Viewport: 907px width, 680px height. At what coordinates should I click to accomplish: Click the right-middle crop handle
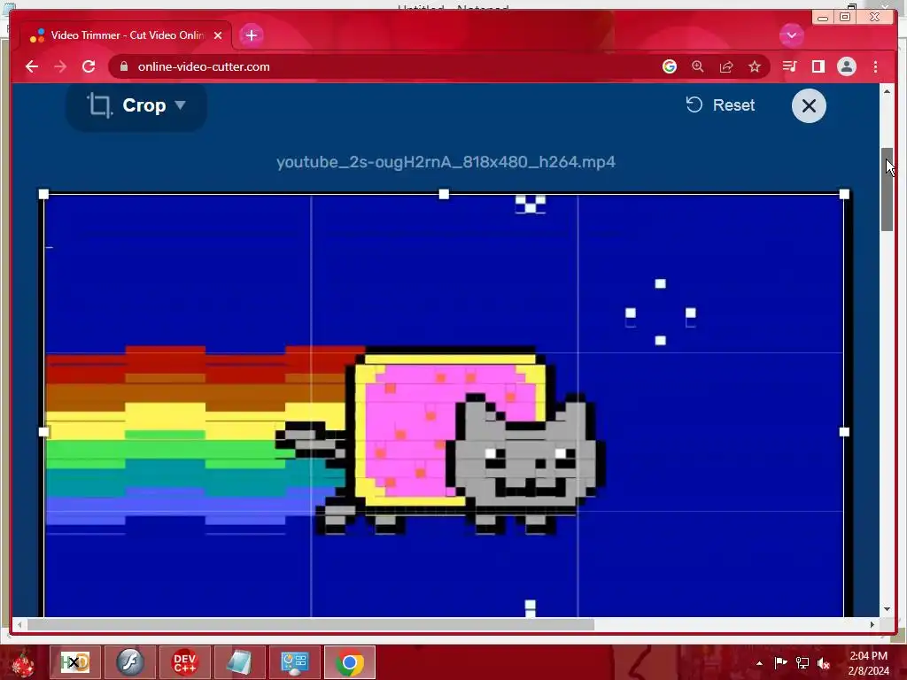coord(844,432)
